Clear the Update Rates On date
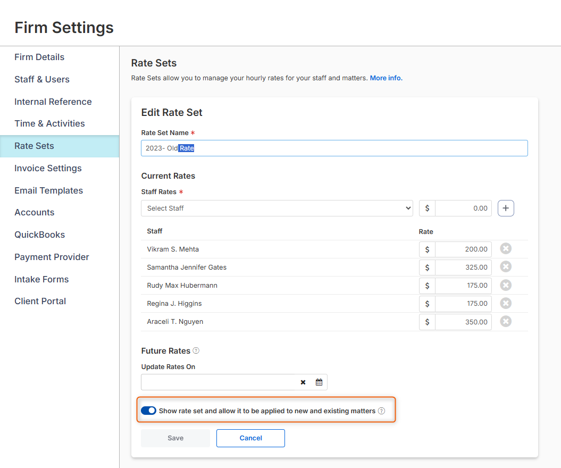Screen dimensions: 561x468 (303, 382)
